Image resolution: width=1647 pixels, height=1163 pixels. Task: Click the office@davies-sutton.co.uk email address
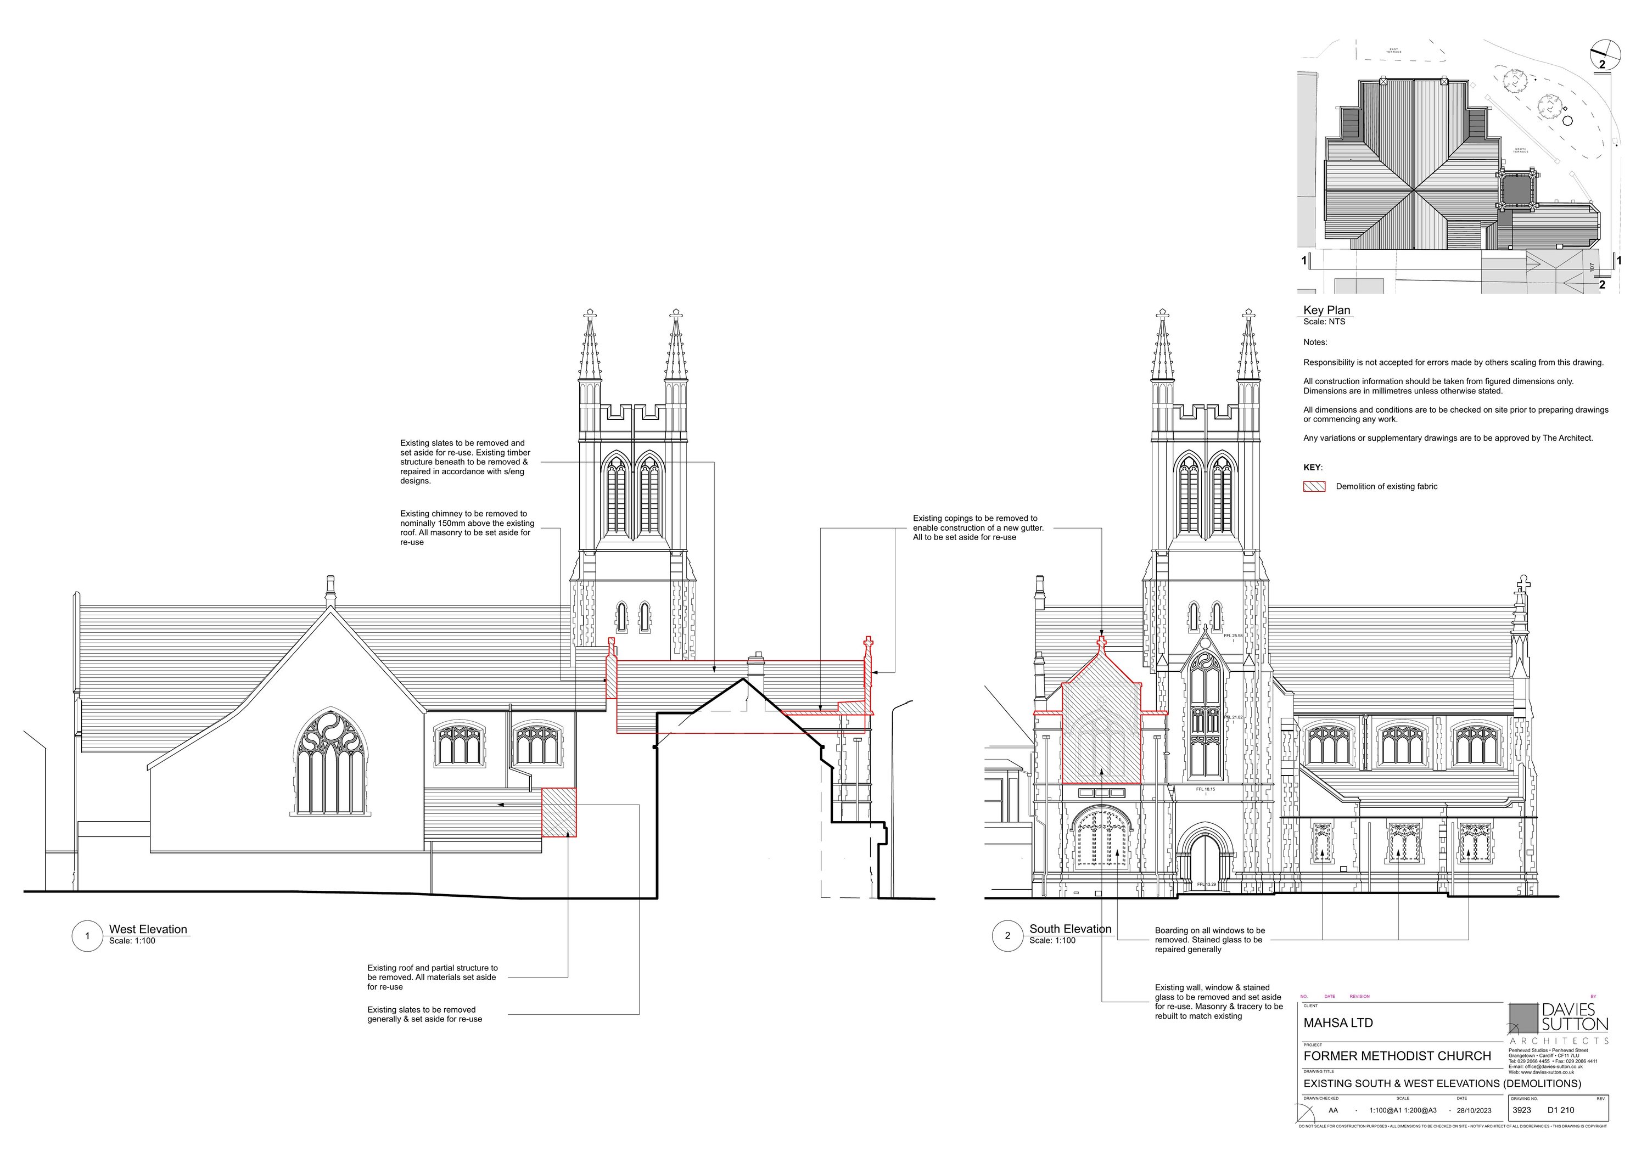(x=1553, y=1067)
